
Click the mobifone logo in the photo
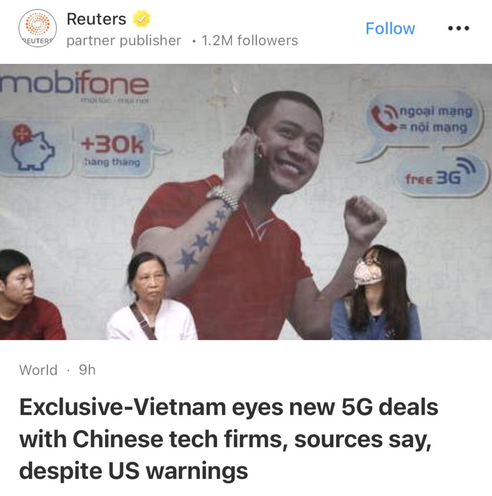pyautogui.click(x=75, y=83)
